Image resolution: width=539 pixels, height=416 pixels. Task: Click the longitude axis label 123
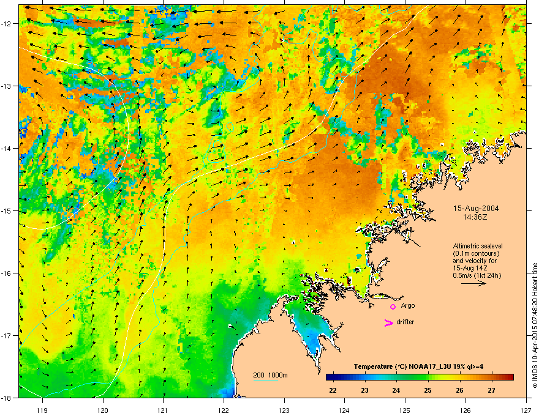click(284, 410)
